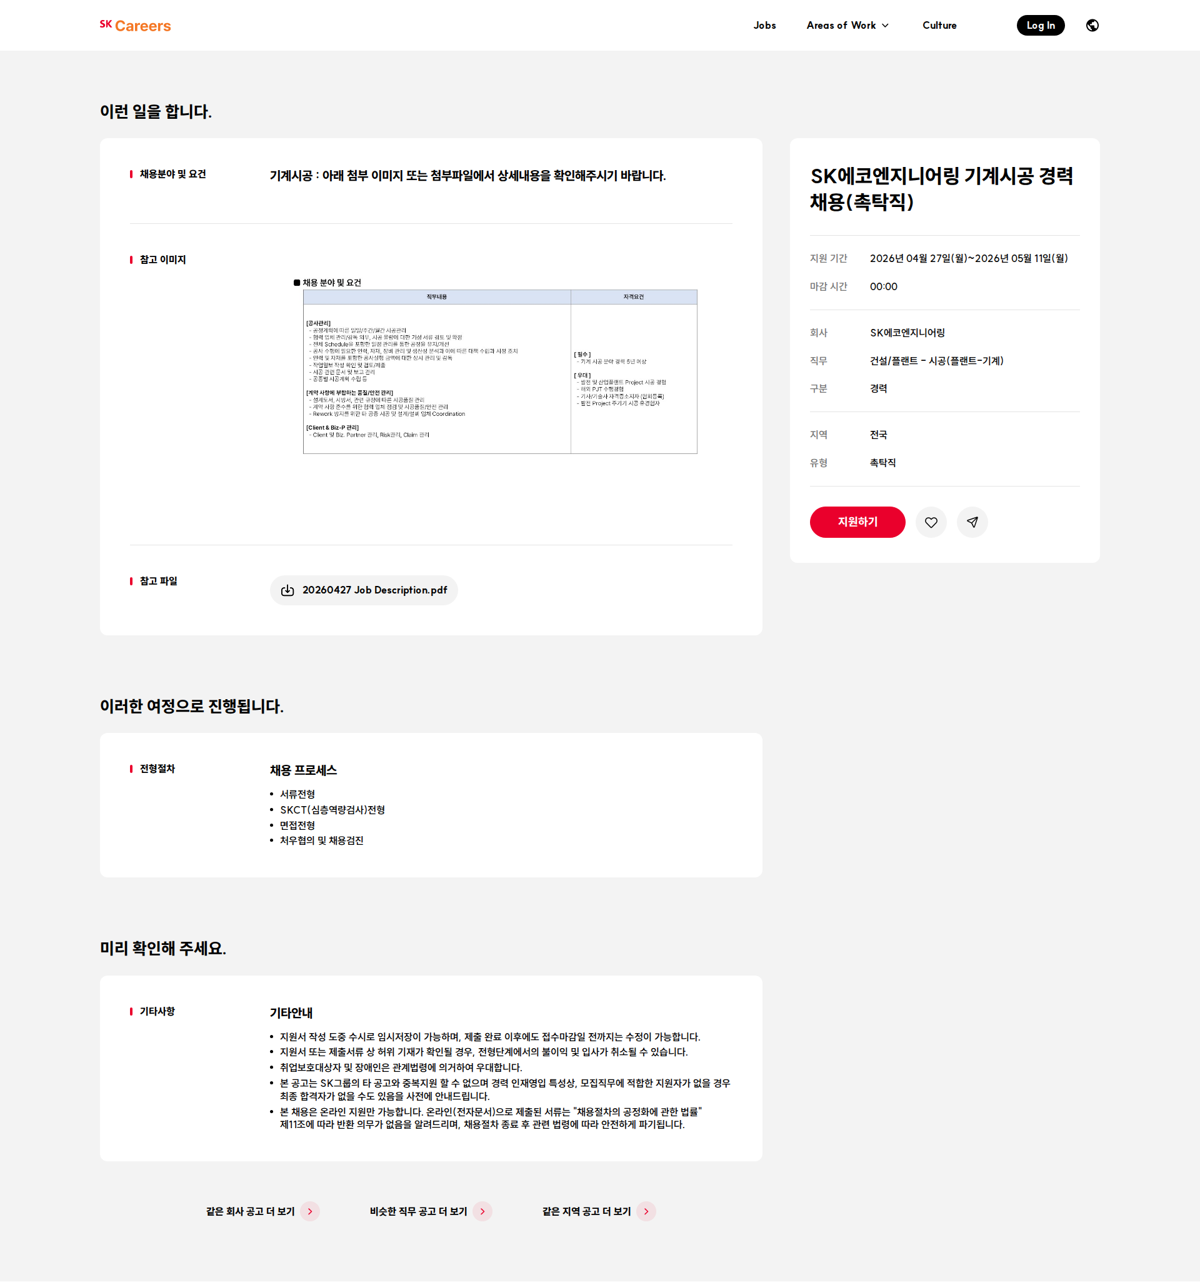
Task: Select the 취업보호대상자 및 장애인 notice line
Action: tap(400, 1067)
